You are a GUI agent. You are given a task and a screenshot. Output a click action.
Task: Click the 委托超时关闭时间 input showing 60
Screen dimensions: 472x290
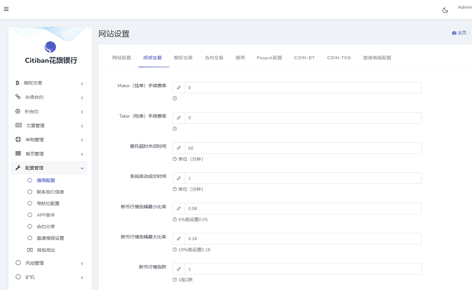(303, 148)
